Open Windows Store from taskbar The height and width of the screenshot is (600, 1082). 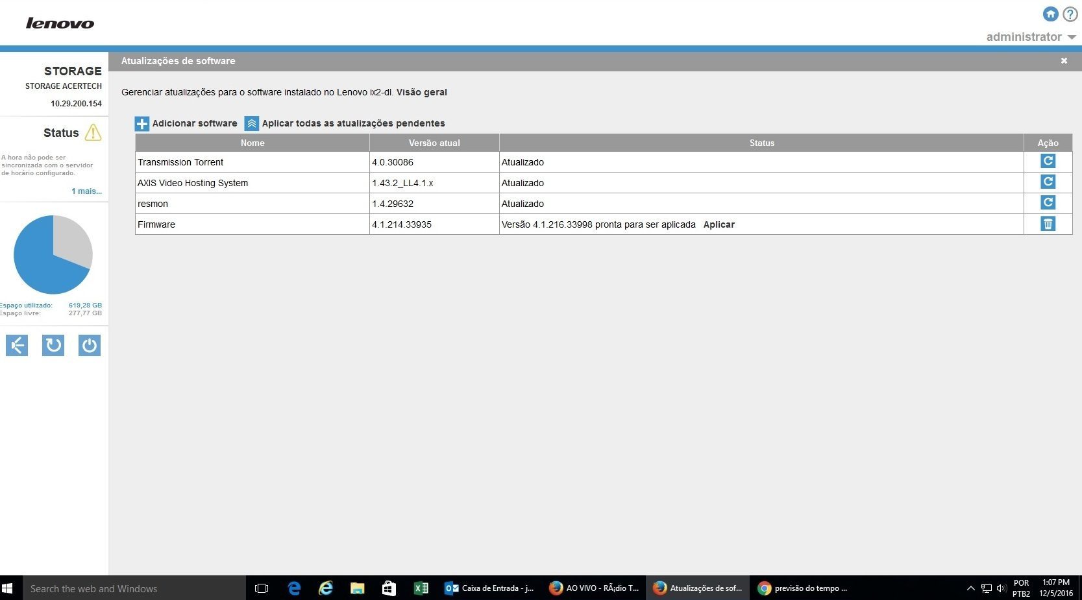[389, 588]
